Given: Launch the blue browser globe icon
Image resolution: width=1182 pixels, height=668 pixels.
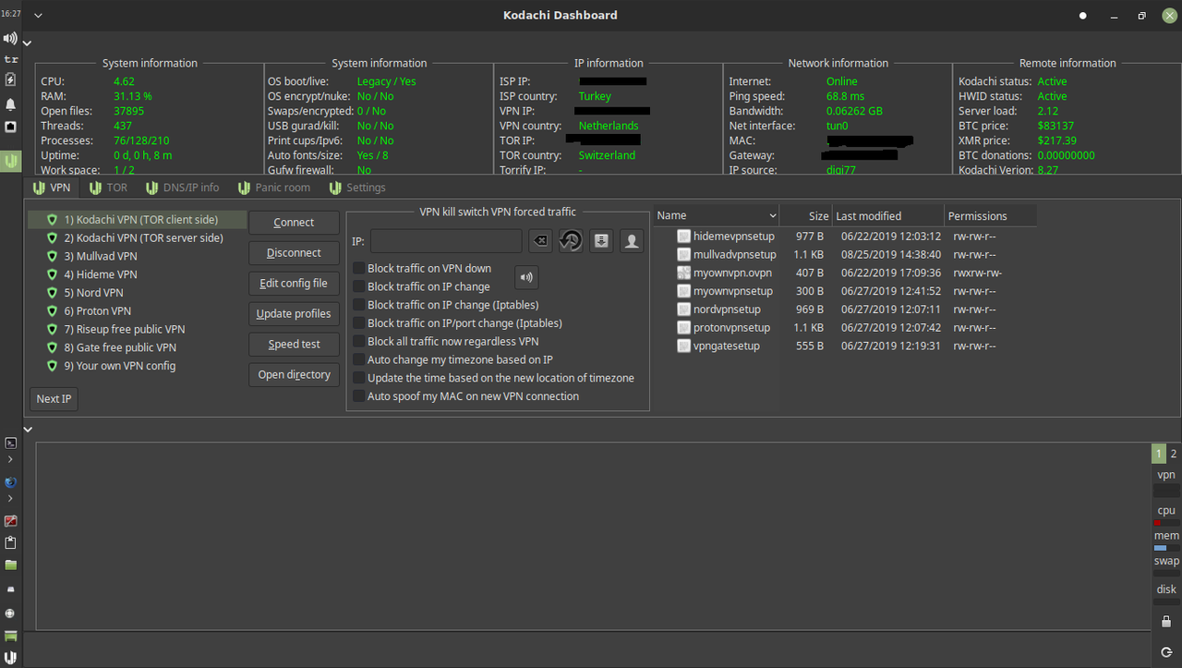Looking at the screenshot, I should click(x=10, y=482).
